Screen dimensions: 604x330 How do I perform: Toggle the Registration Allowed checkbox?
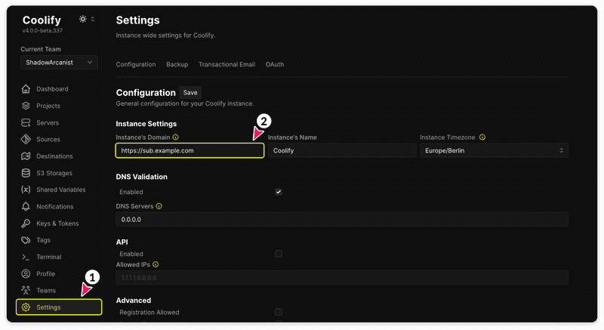(279, 312)
